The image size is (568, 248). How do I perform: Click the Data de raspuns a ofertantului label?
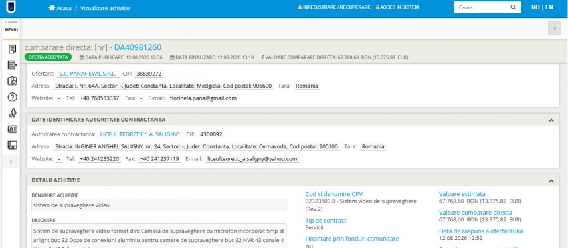481,231
